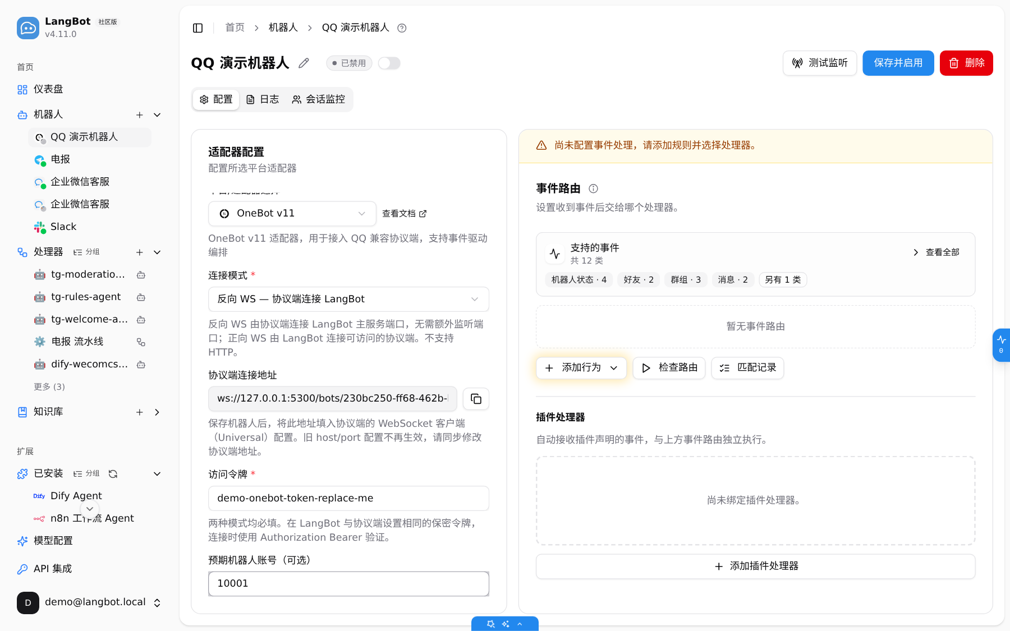Image resolution: width=1010 pixels, height=631 pixels.
Task: Click the 分组 icon beside 处理器
Action: click(86, 252)
